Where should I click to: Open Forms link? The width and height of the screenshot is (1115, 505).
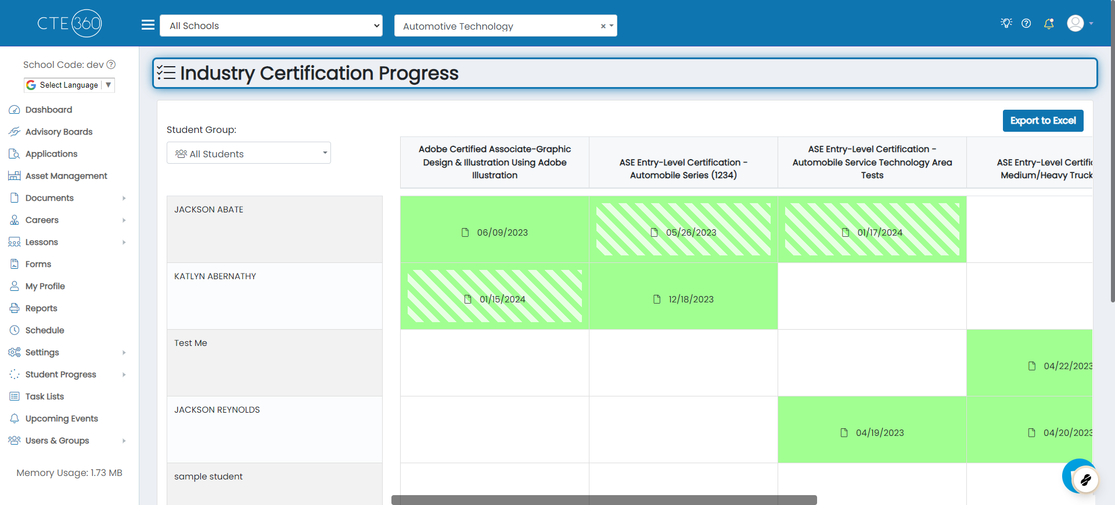point(38,264)
